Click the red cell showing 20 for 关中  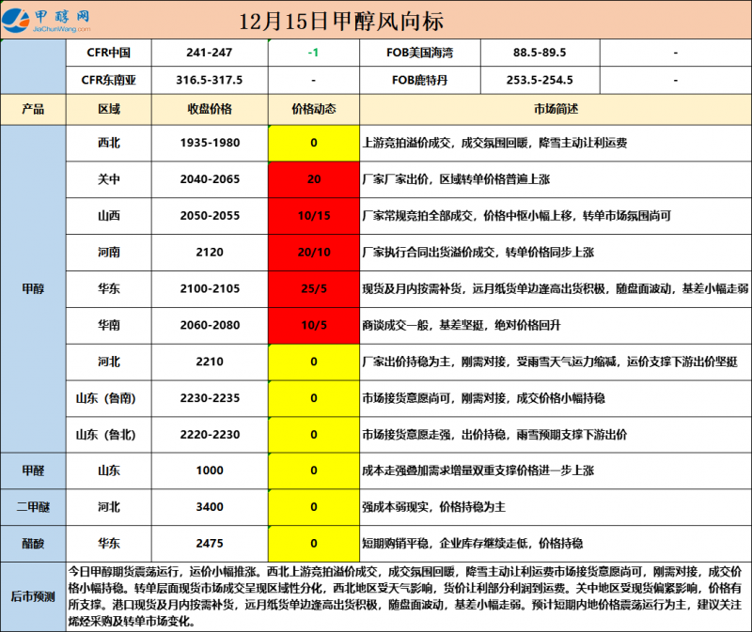[313, 179]
